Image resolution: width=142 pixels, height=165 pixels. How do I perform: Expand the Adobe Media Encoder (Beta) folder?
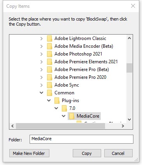pyautogui.click(x=42, y=46)
